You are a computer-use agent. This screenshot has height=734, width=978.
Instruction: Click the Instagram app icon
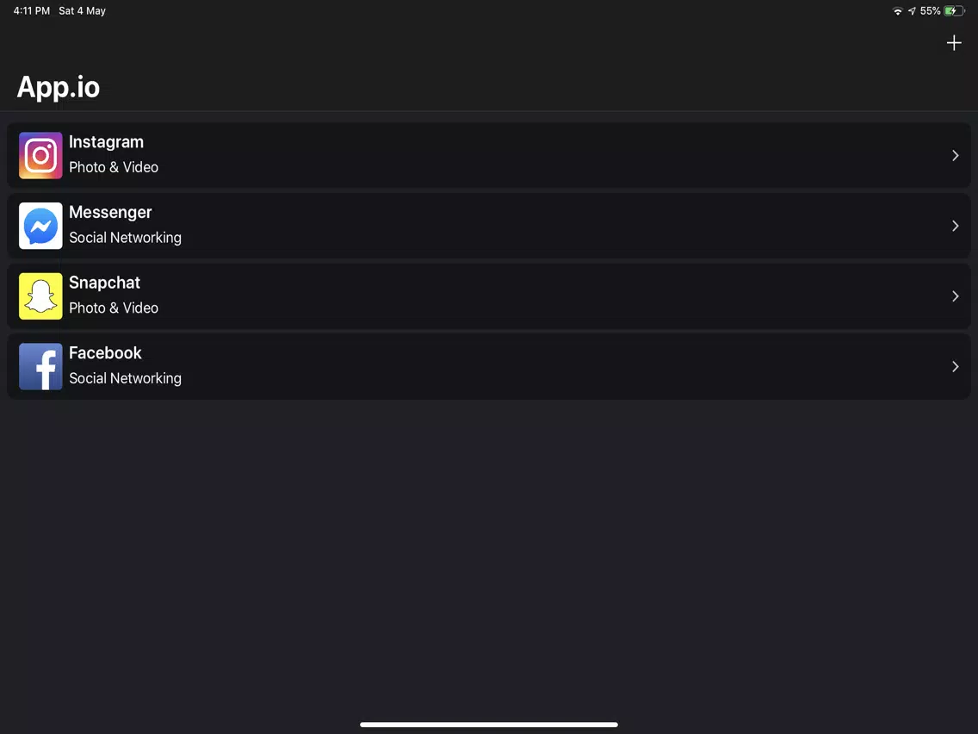pyautogui.click(x=40, y=155)
